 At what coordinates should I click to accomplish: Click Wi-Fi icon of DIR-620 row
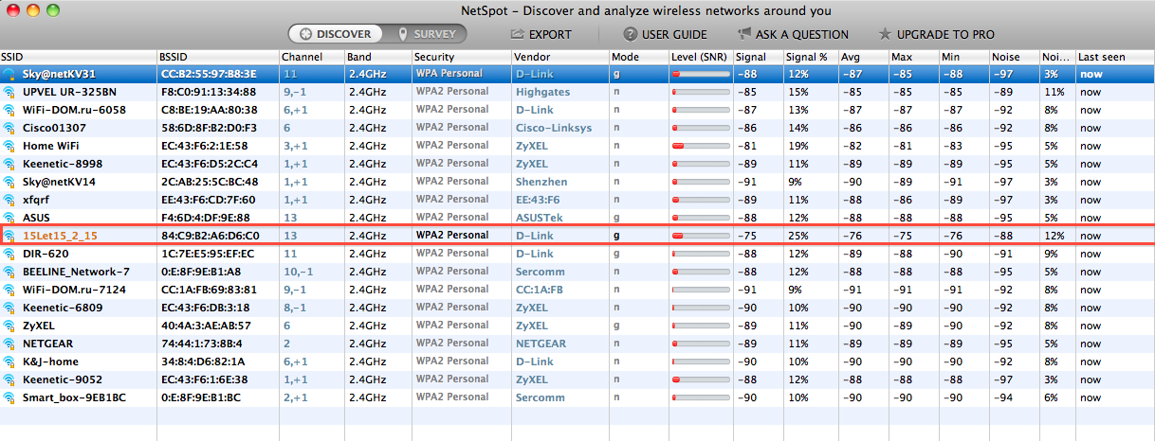pos(9,254)
